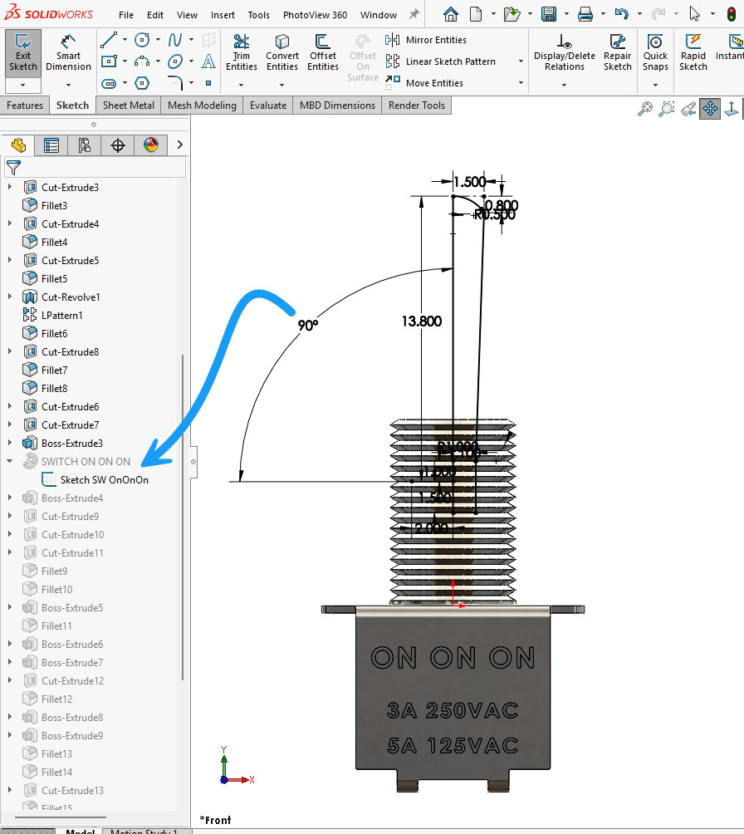Click Zoom to Fit icon
The width and height of the screenshot is (744, 834).
pyautogui.click(x=645, y=109)
